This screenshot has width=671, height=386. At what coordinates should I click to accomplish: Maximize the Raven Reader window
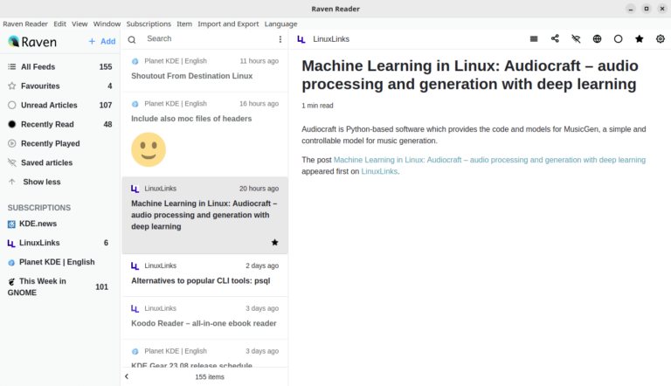point(647,9)
